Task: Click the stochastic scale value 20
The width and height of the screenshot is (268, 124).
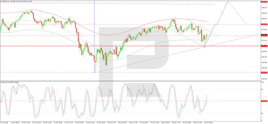Action: click(262, 113)
